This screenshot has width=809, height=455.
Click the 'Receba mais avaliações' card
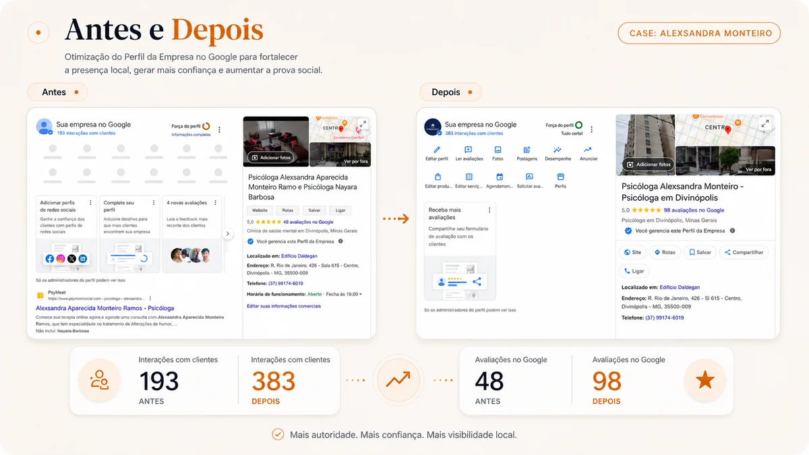pyautogui.click(x=460, y=251)
